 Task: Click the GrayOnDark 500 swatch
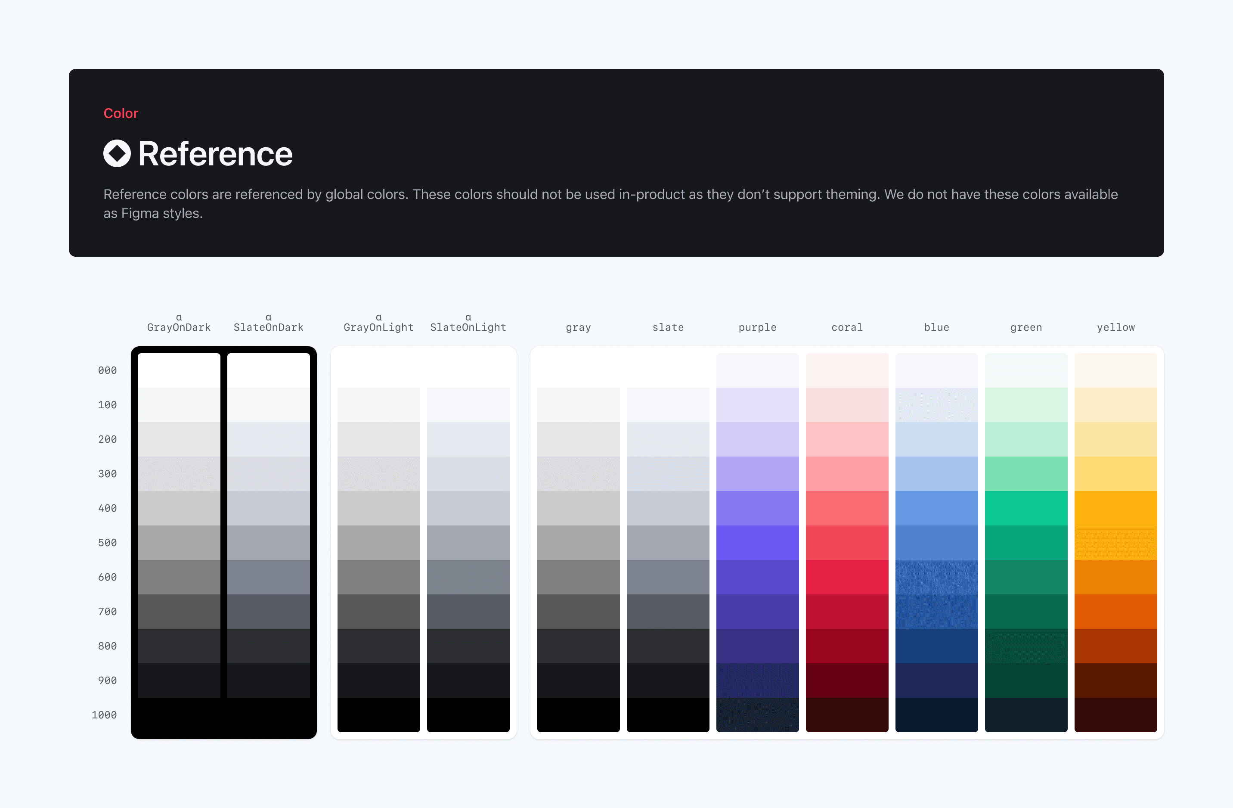(x=179, y=543)
